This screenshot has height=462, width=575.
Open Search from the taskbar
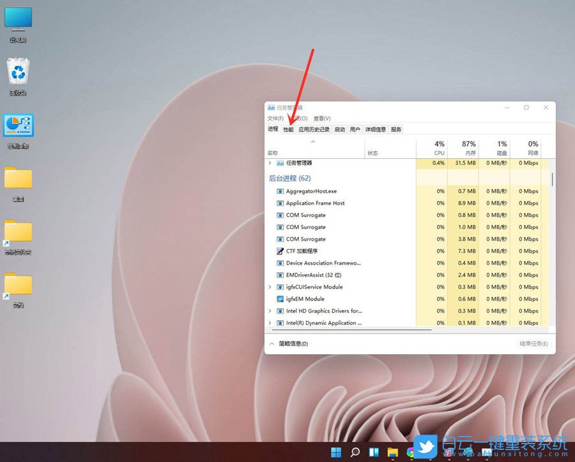tap(354, 452)
